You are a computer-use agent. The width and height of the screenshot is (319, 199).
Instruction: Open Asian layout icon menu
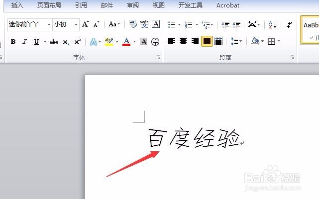click(x=254, y=24)
